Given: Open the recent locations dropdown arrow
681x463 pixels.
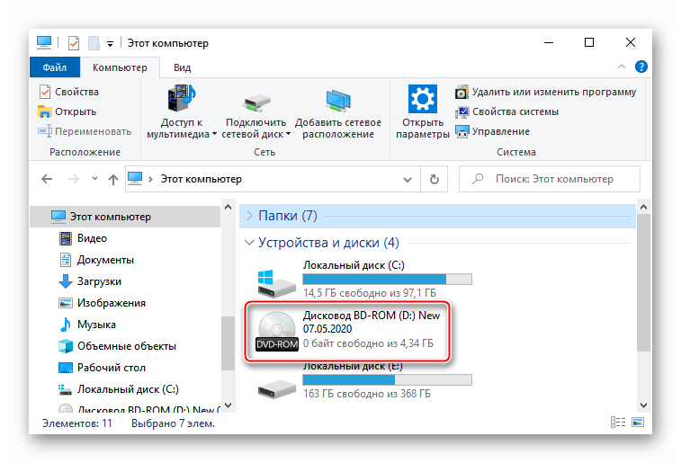Looking at the screenshot, I should click(x=94, y=178).
